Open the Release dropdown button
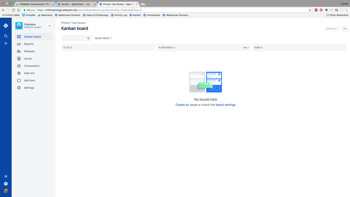 pyautogui.click(x=332, y=29)
